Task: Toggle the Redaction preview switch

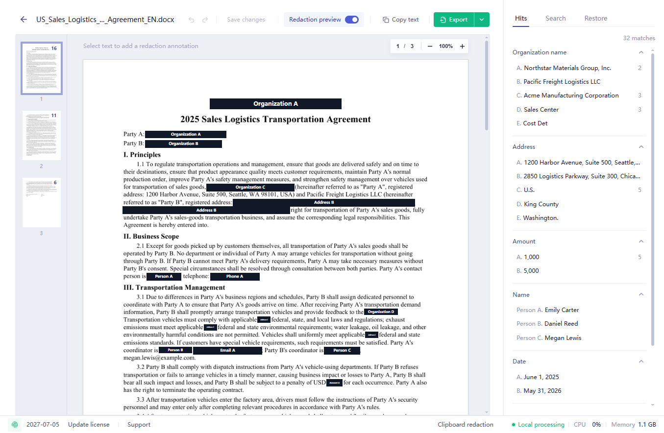Action: [352, 20]
